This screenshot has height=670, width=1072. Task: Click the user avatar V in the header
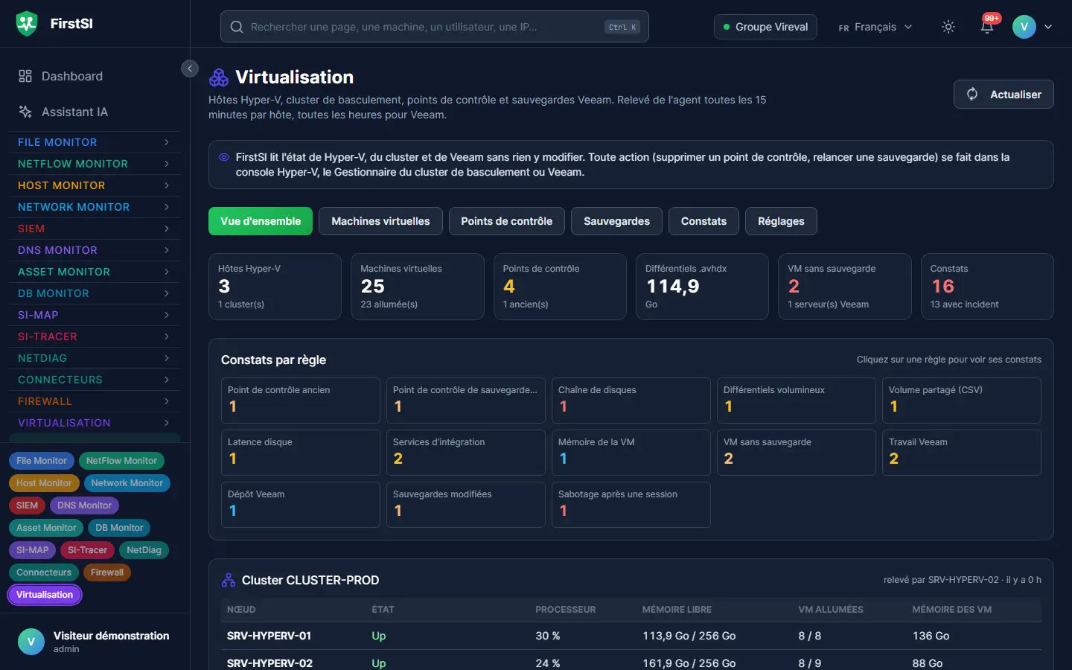[x=1024, y=27]
